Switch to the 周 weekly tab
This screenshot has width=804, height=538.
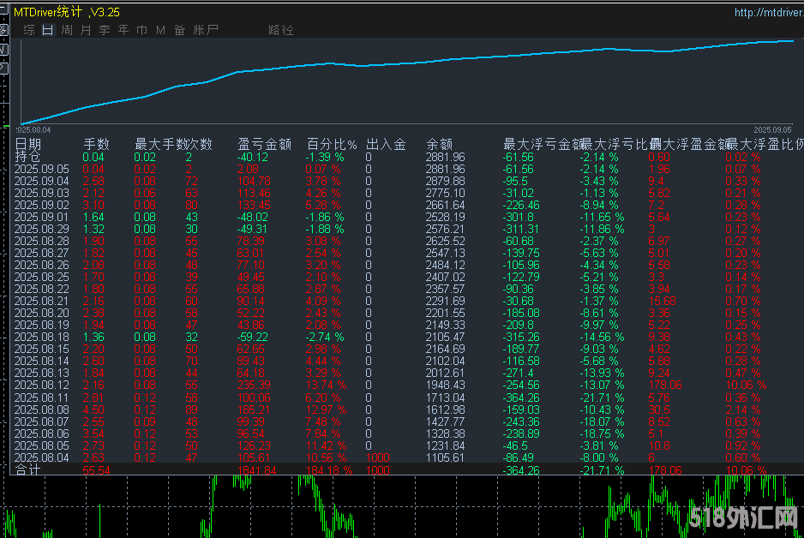click(65, 29)
